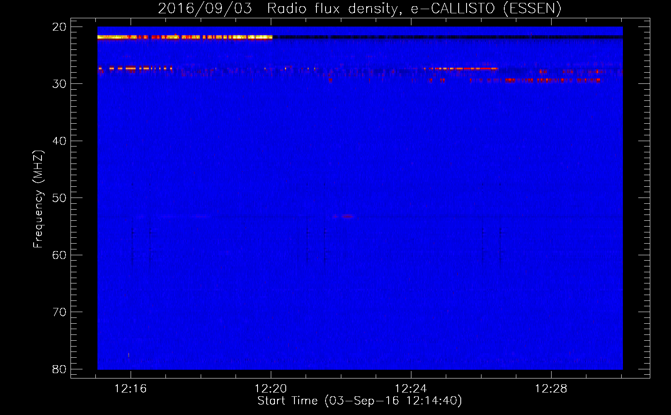Click the 12:28 time tick label
This screenshot has height=415, width=671.
pos(551,388)
